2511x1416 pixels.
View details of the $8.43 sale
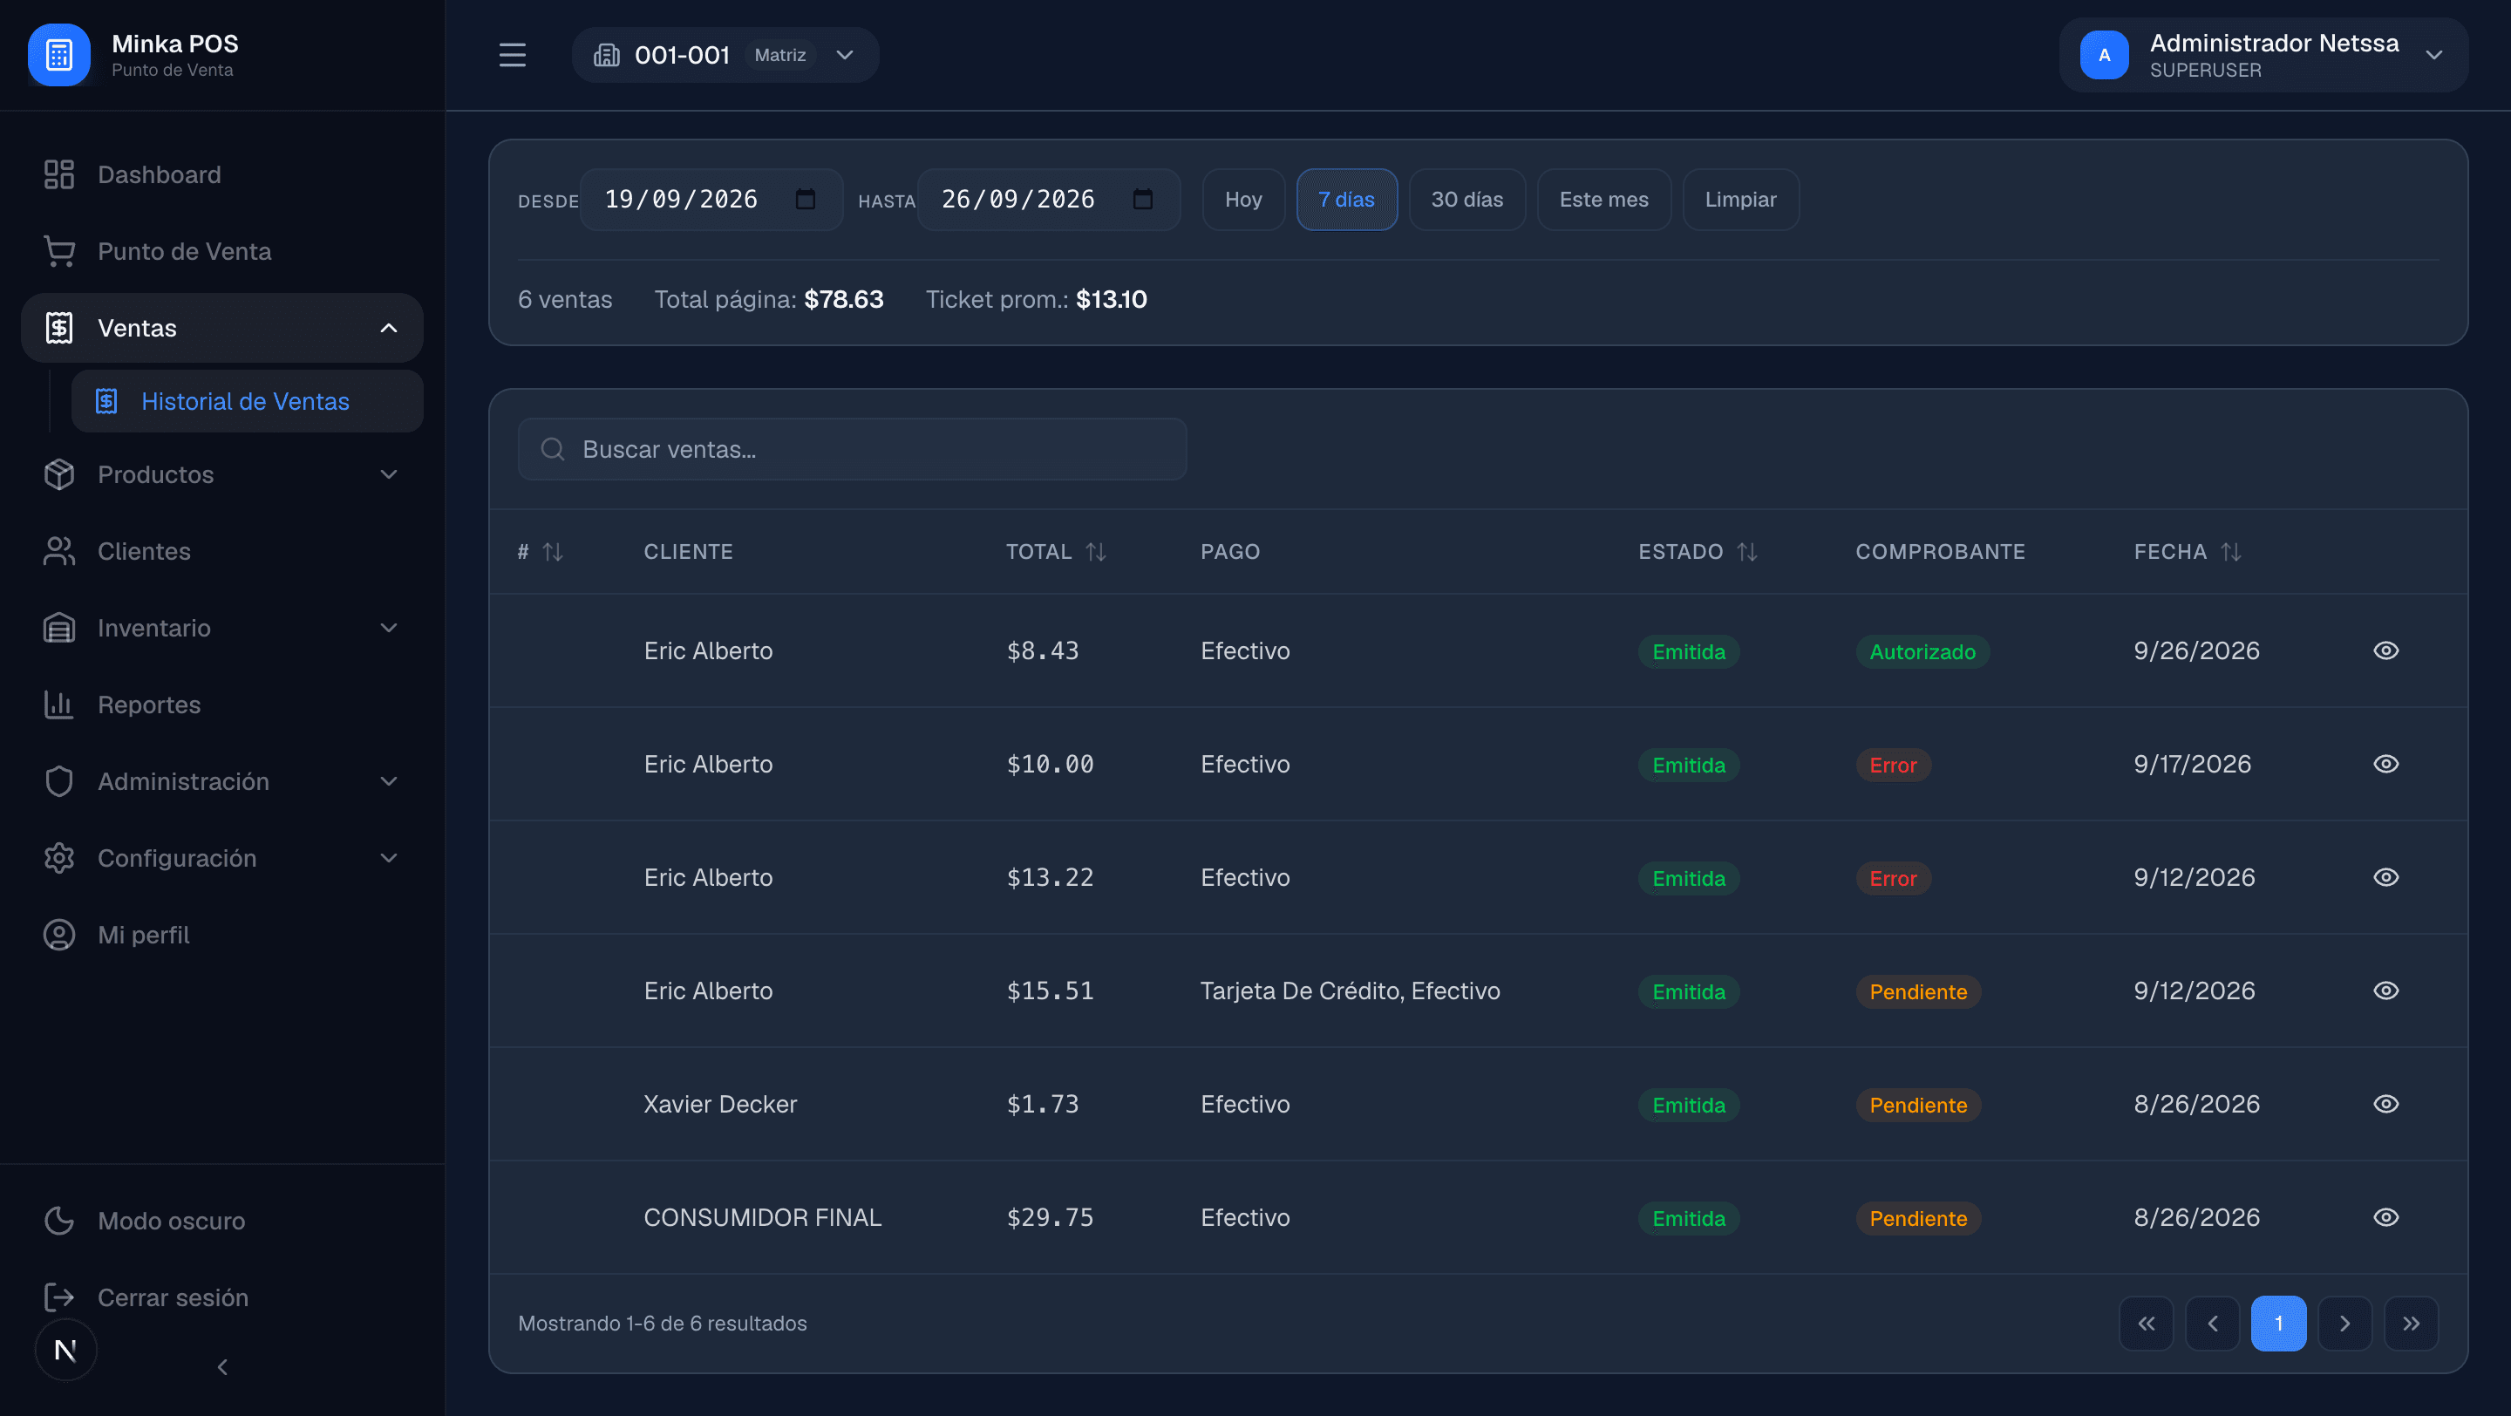[x=2386, y=650]
